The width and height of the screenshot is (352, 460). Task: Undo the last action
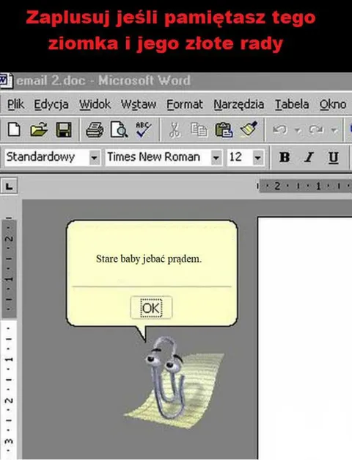pos(279,129)
